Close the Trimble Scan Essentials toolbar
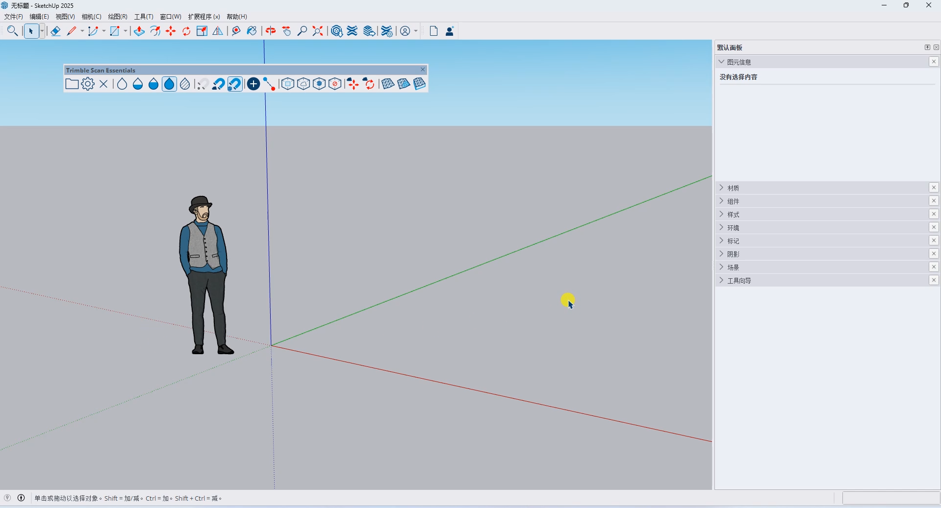The image size is (941, 508). click(x=423, y=70)
